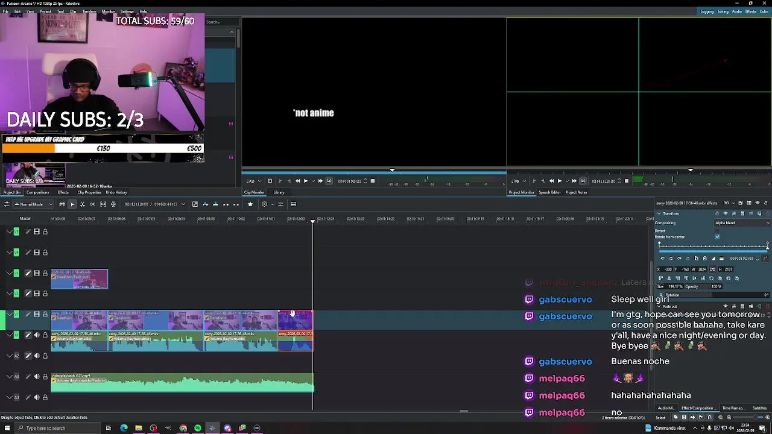The height and width of the screenshot is (434, 772).
Task: Open the Subtitles panel tab
Action: pyautogui.click(x=759, y=408)
